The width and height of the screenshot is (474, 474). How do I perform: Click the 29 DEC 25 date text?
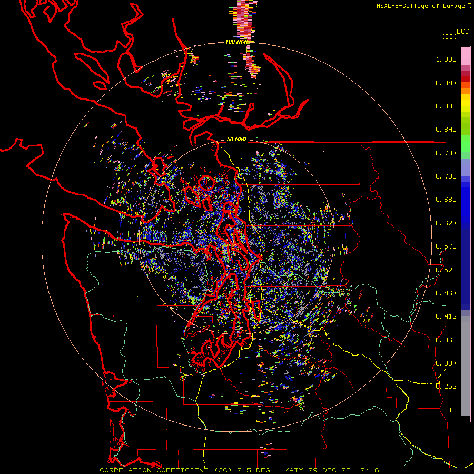point(329,470)
